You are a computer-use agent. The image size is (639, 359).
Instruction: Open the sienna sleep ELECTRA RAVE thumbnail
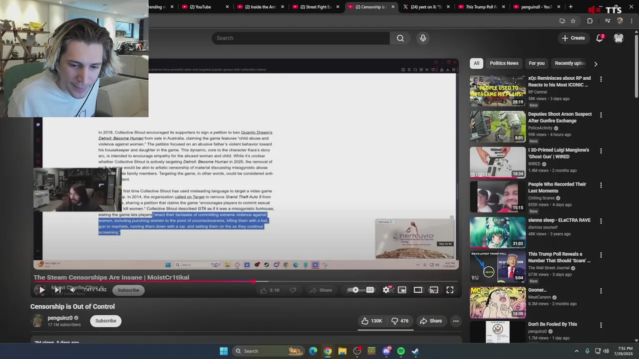tap(497, 232)
